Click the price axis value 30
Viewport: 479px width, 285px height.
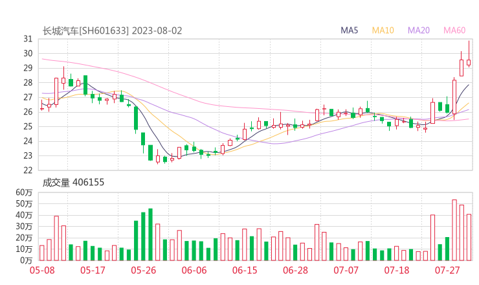[x=28, y=54]
